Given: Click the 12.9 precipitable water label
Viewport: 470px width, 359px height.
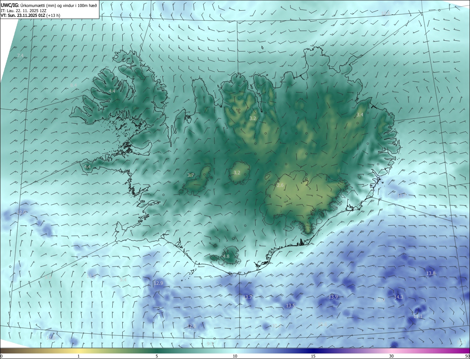Looking at the screenshot, I should (158, 283).
